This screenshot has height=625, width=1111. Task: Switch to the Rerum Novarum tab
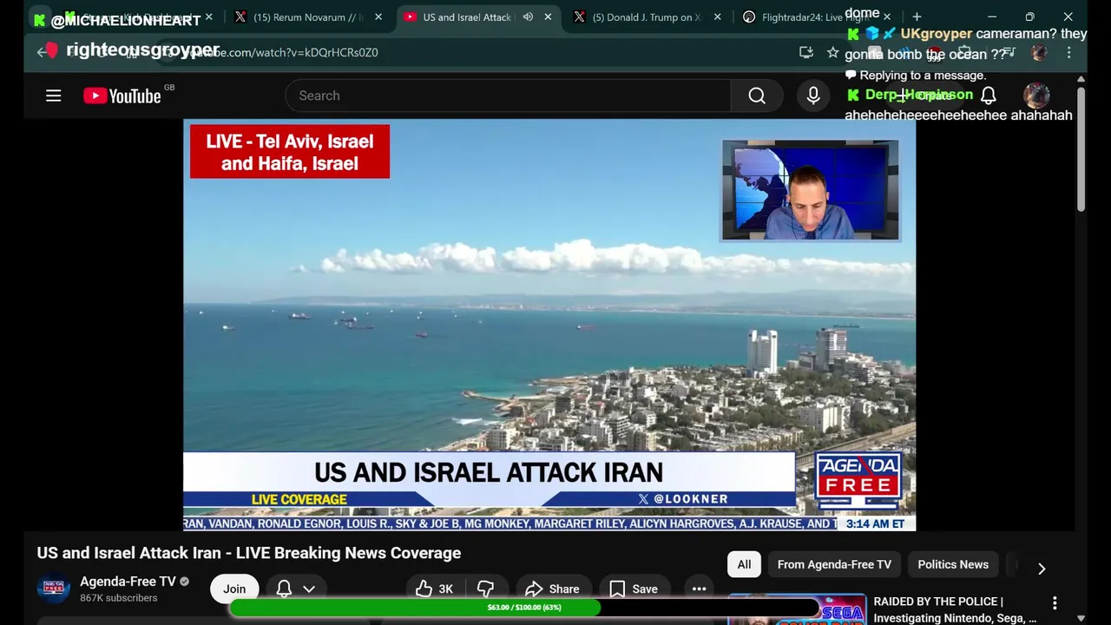point(308,16)
